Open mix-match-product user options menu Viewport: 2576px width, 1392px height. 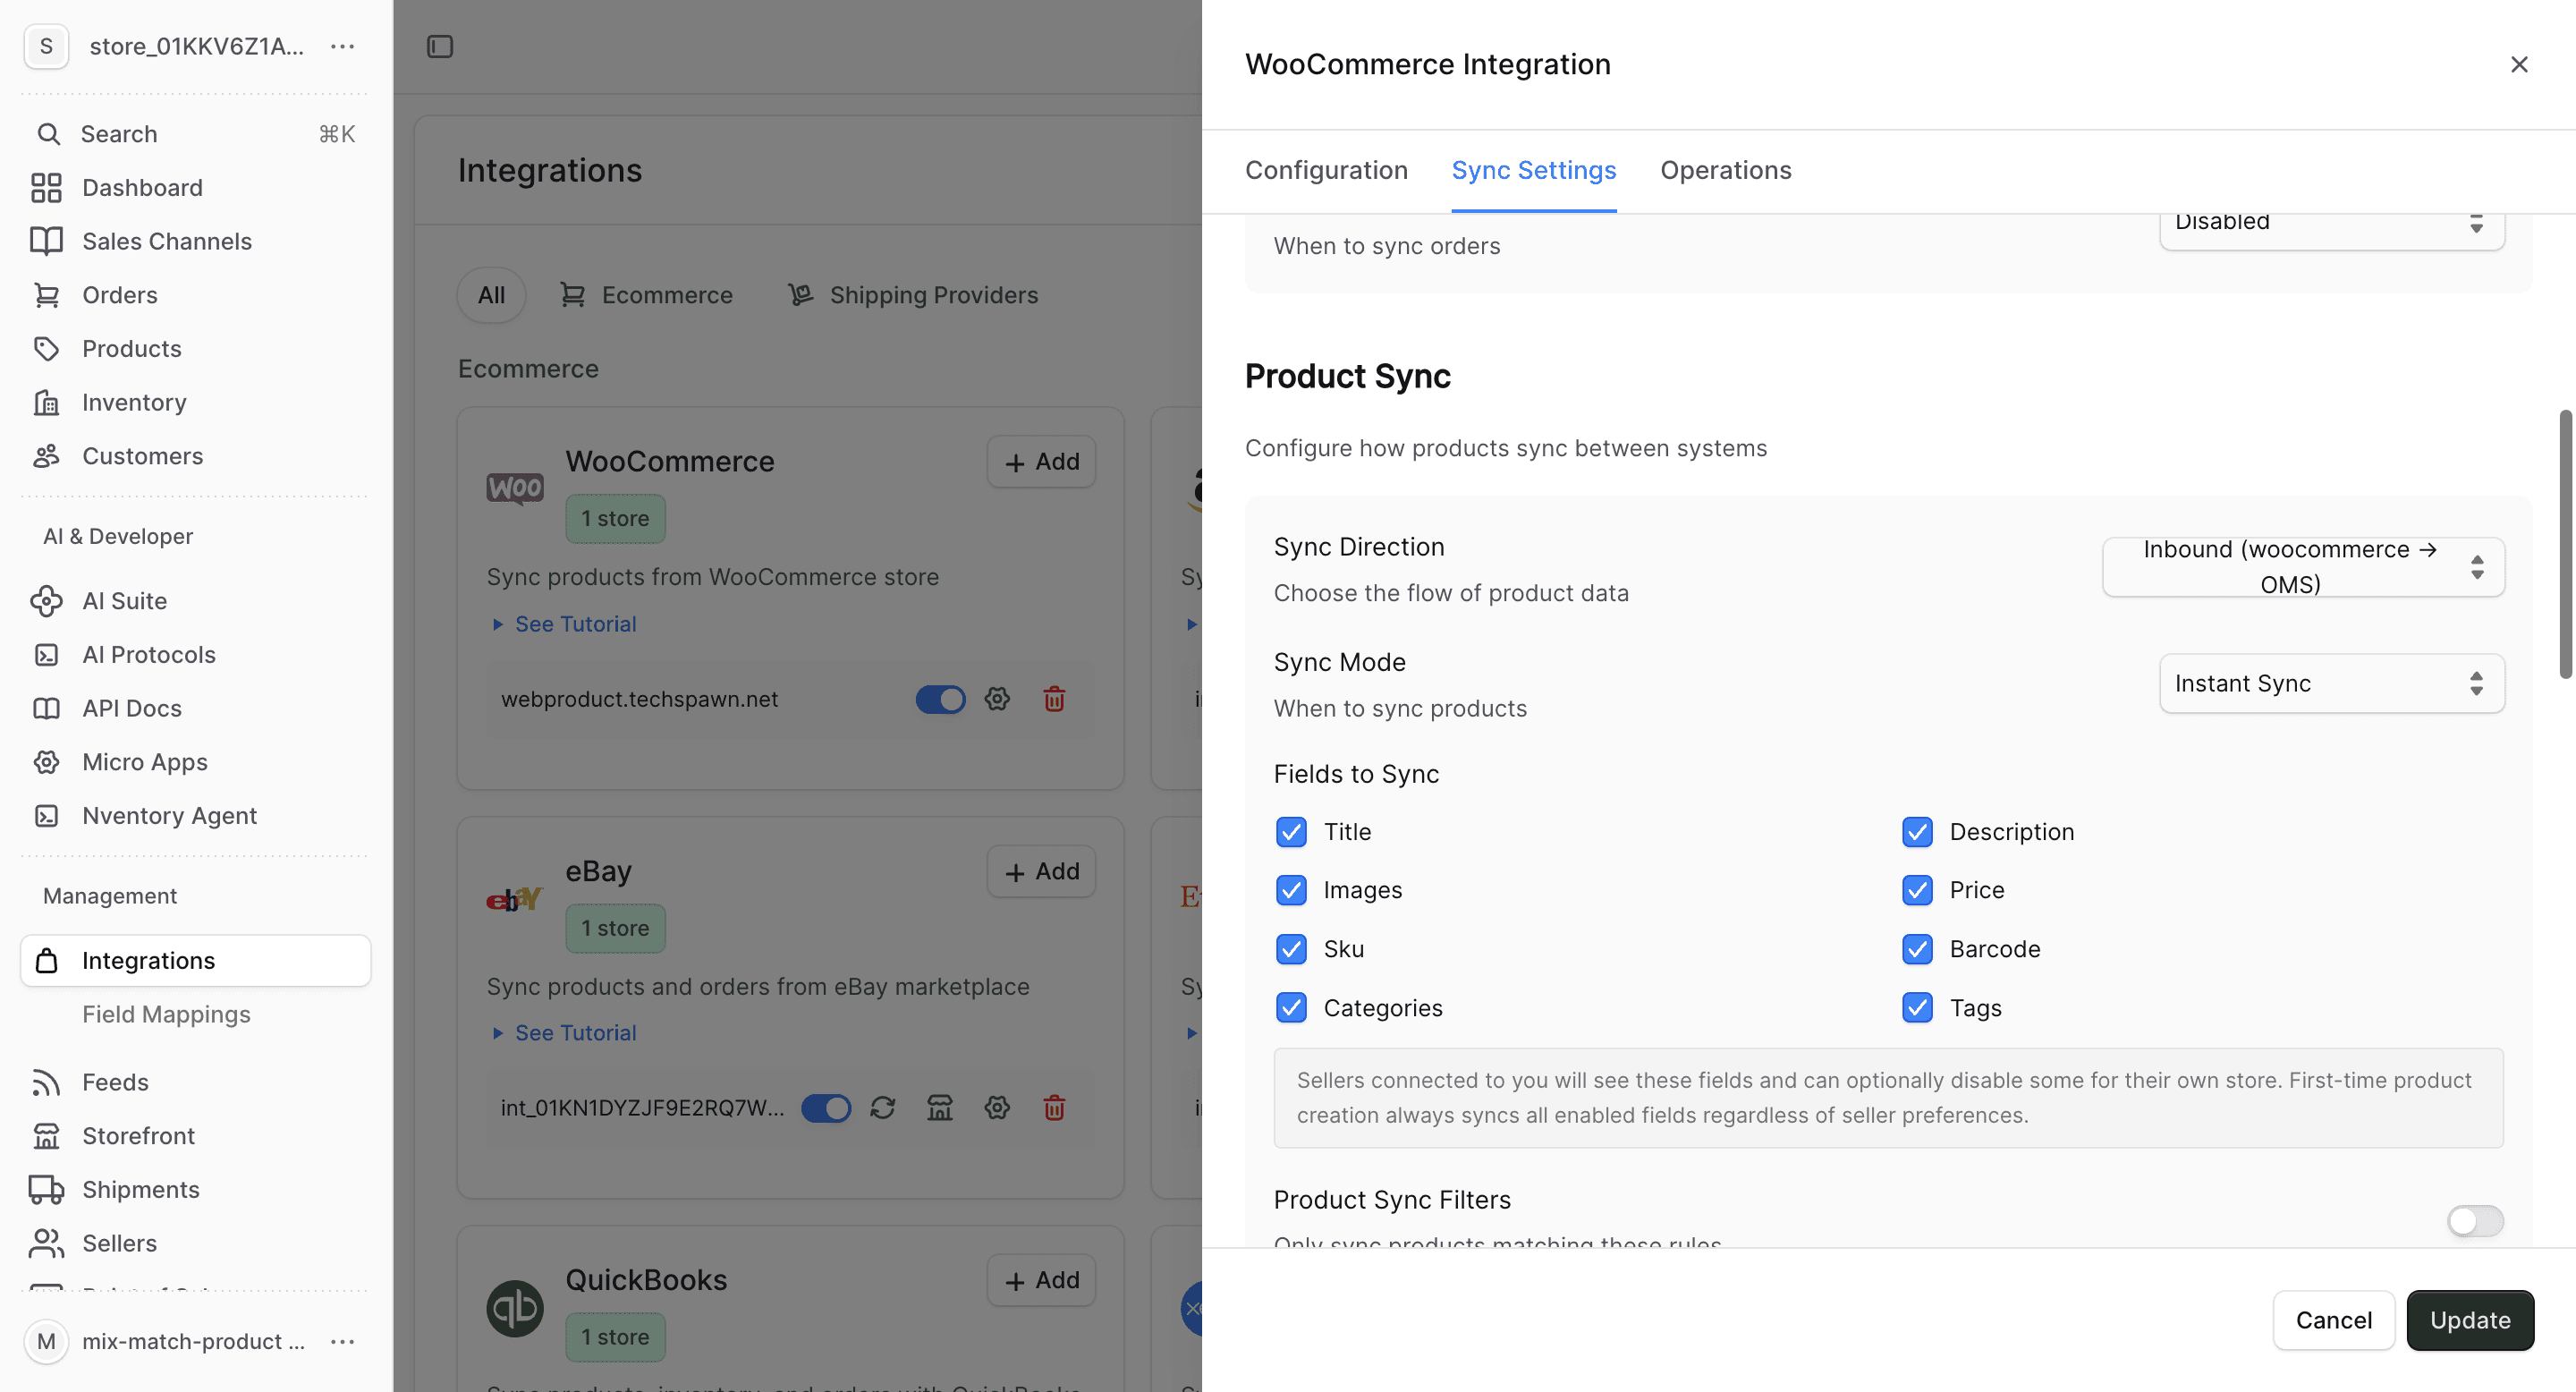(343, 1341)
